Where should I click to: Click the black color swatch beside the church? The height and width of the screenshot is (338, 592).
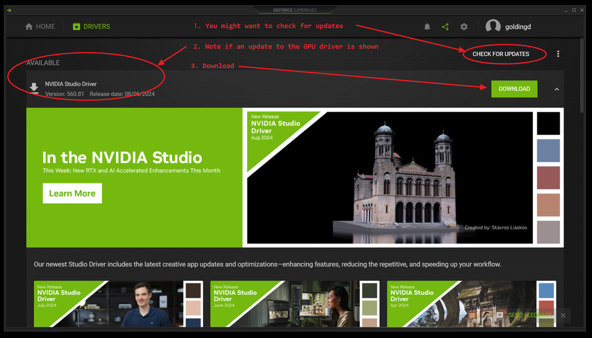pos(548,123)
